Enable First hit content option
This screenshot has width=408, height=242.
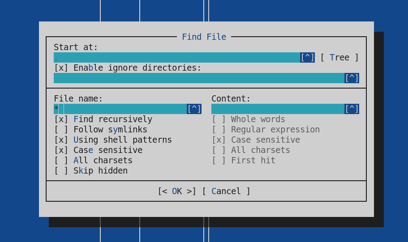point(243,161)
